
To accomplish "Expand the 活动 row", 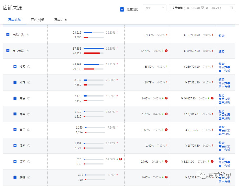I will 15,146.
